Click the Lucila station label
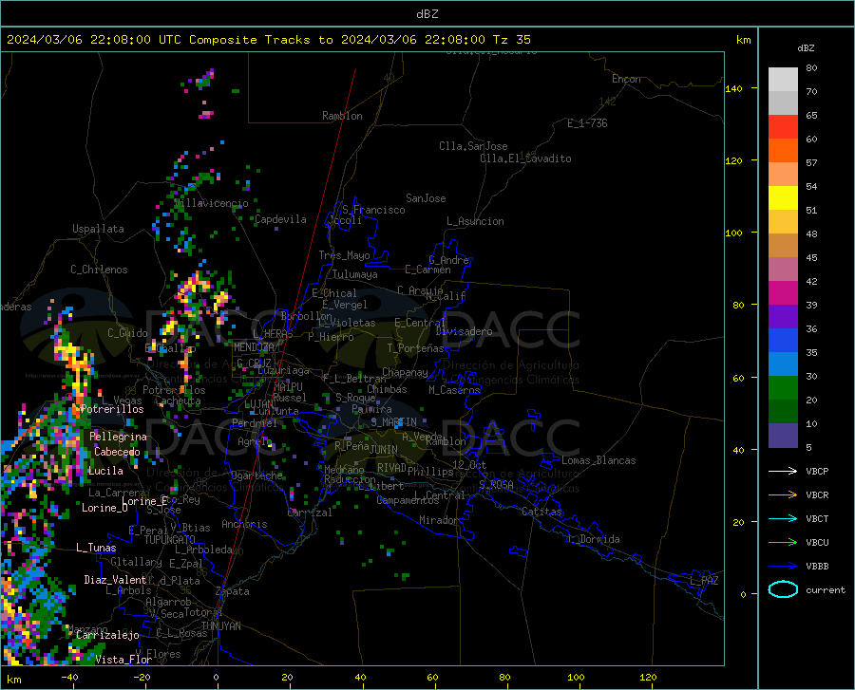Screen dimensions: 855x690 click(105, 471)
